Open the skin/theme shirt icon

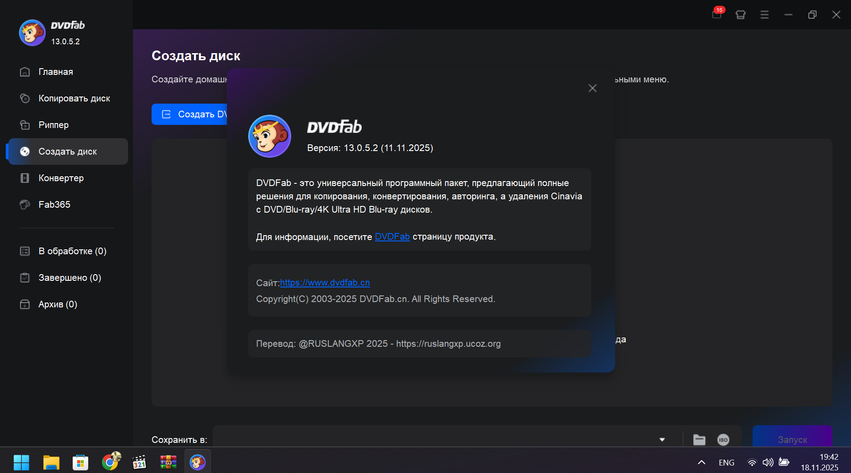(x=741, y=15)
